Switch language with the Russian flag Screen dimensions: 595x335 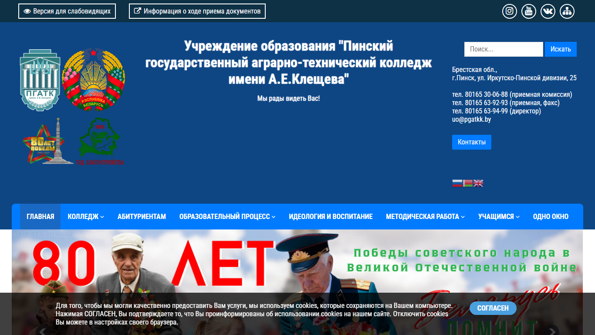coord(457,183)
